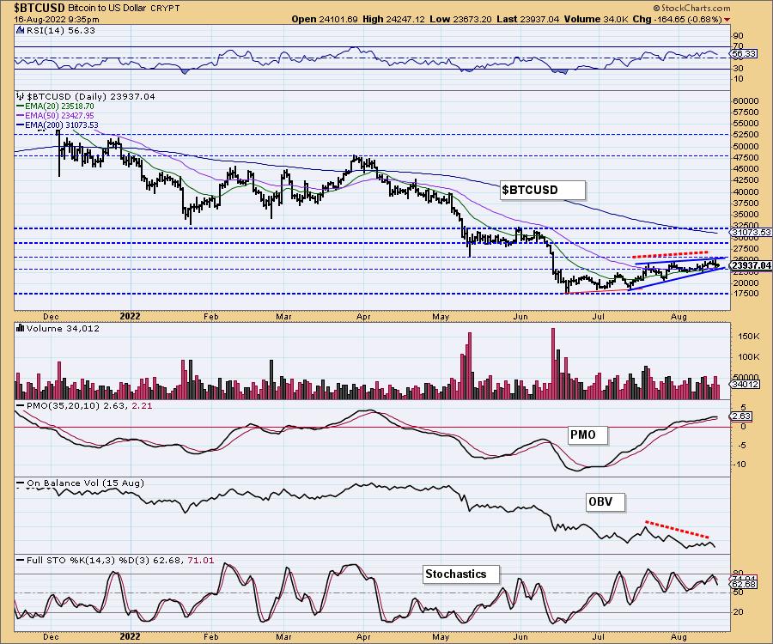The width and height of the screenshot is (773, 644).
Task: Click the 23937.04 last price axis tag
Action: [x=752, y=265]
